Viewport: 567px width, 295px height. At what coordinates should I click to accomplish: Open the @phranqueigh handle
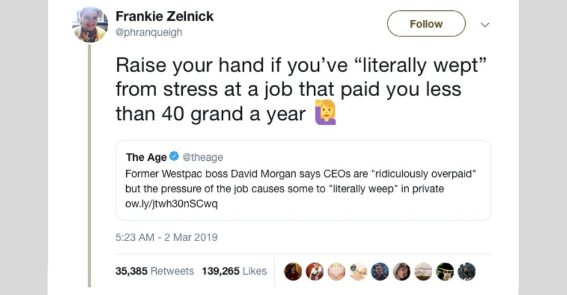click(149, 32)
